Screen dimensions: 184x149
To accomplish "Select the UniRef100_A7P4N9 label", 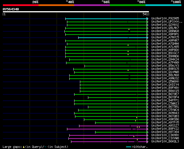I will tap(165, 62).
